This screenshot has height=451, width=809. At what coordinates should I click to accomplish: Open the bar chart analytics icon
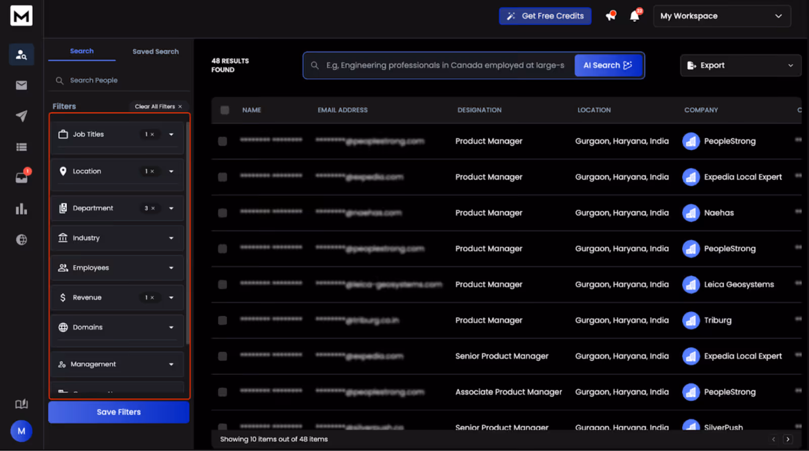pos(21,209)
